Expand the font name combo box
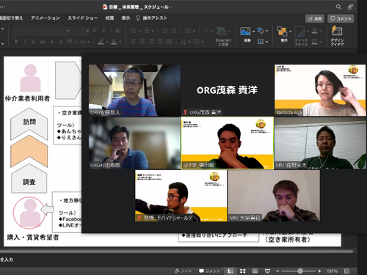Viewport: 367px width, 275px height. click(x=41, y=31)
